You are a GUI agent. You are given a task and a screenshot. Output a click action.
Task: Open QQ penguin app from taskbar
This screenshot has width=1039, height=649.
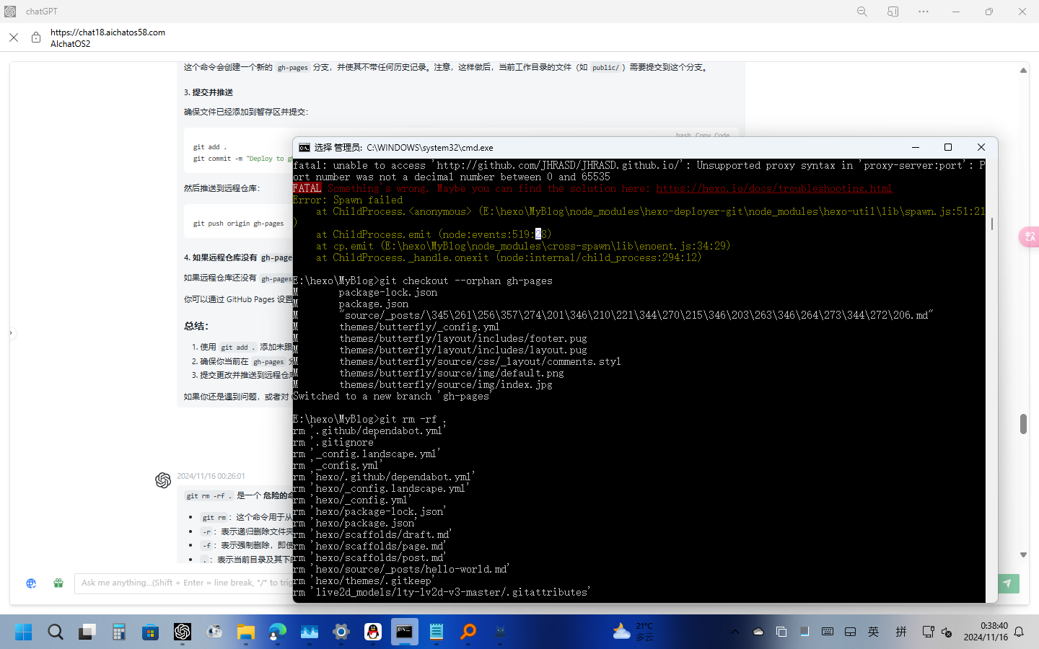pyautogui.click(x=373, y=632)
